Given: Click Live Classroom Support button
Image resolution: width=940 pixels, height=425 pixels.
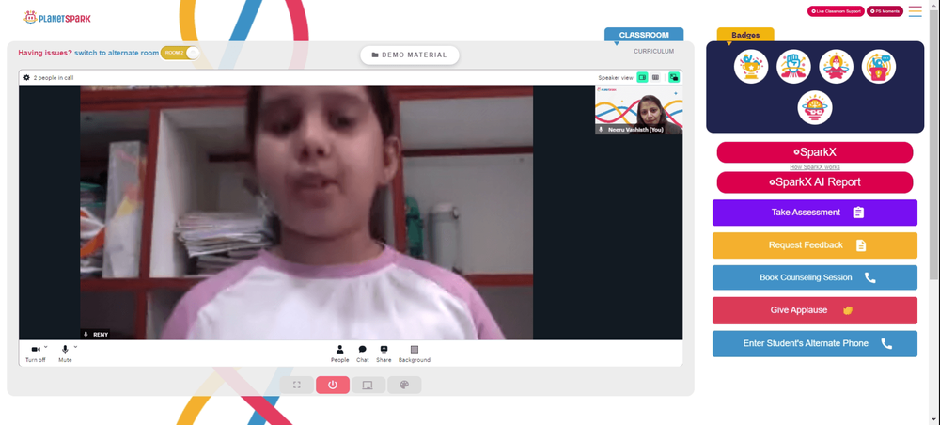Looking at the screenshot, I should point(836,11).
